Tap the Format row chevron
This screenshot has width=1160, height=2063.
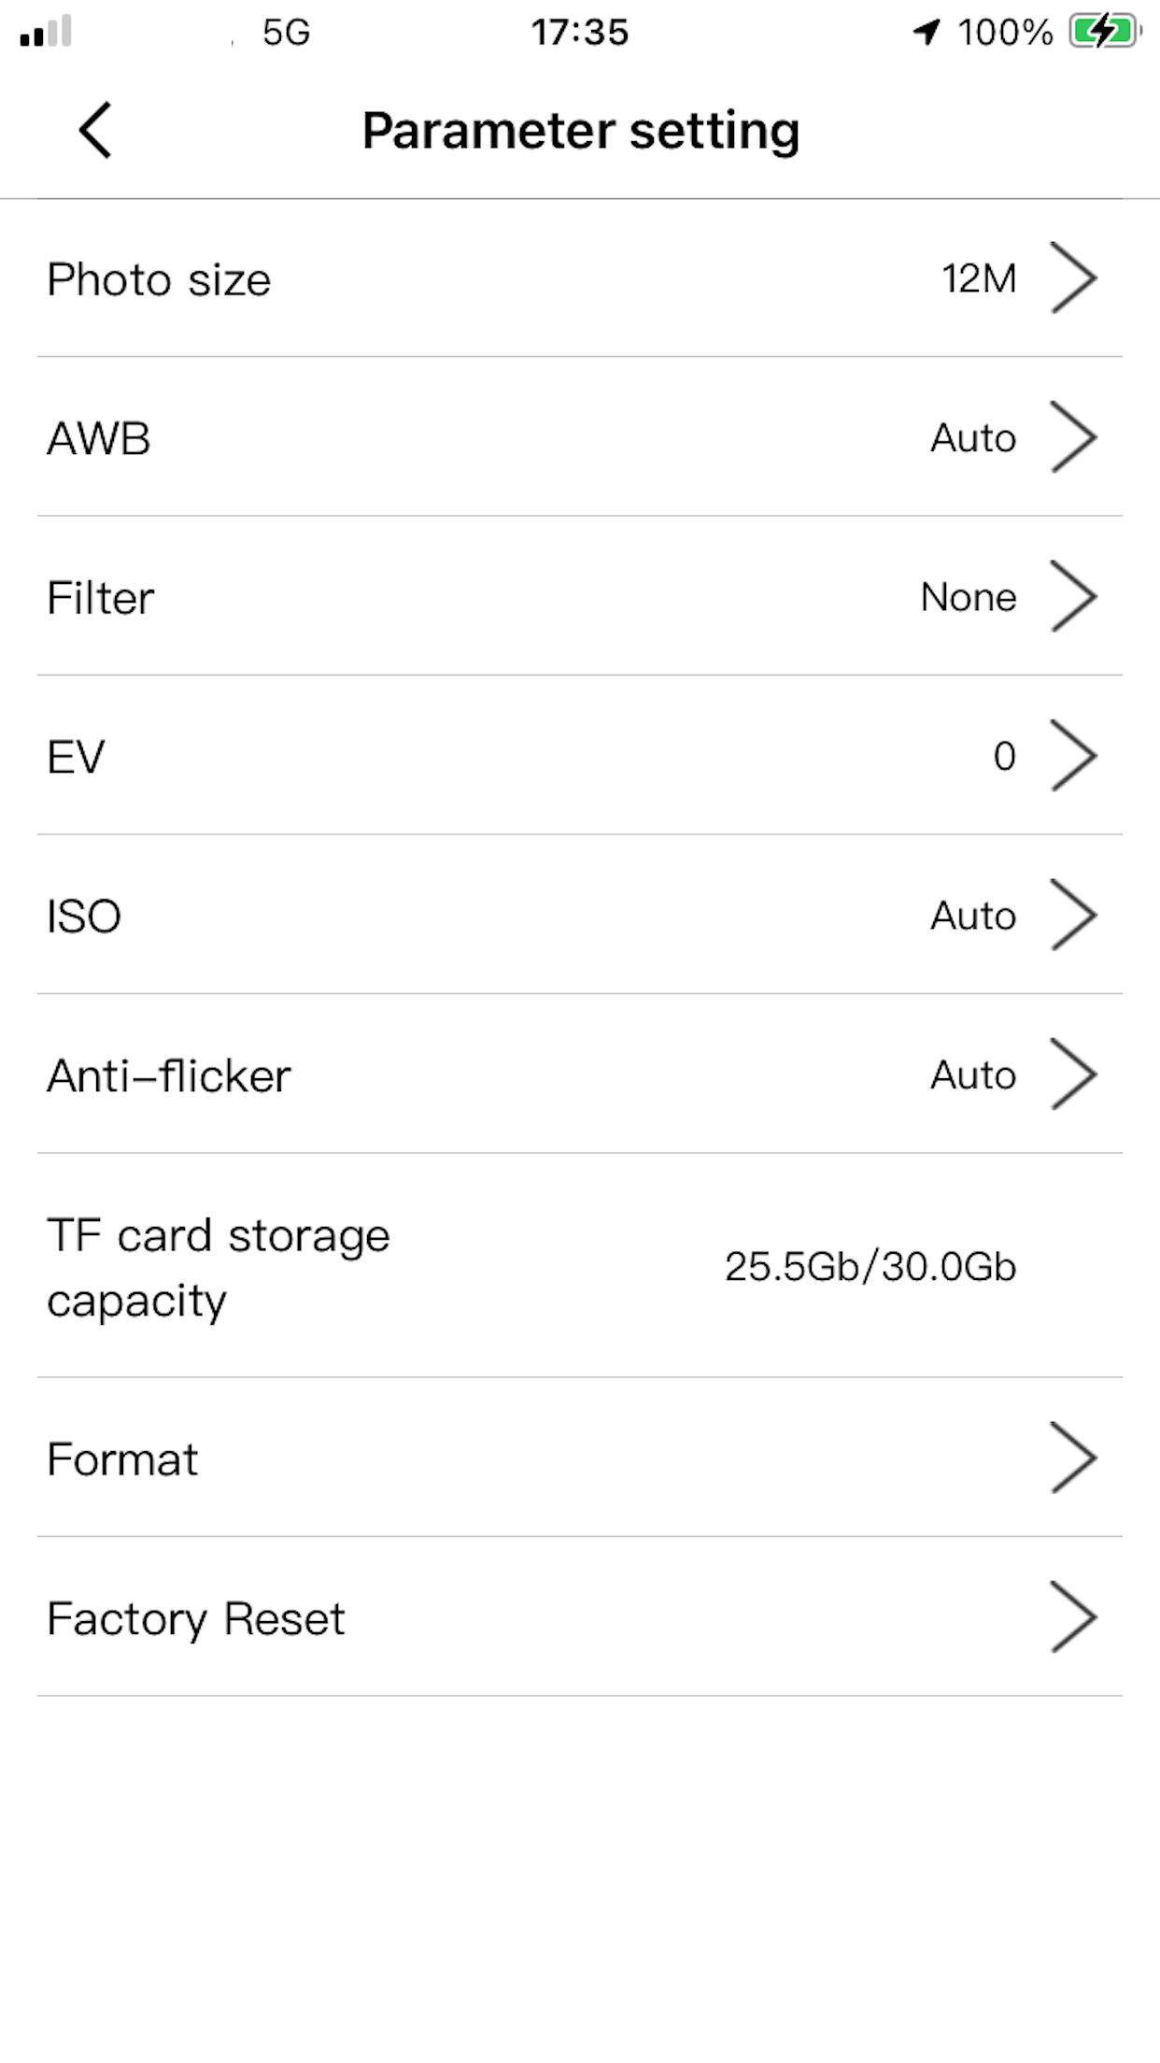[x=1073, y=1458]
